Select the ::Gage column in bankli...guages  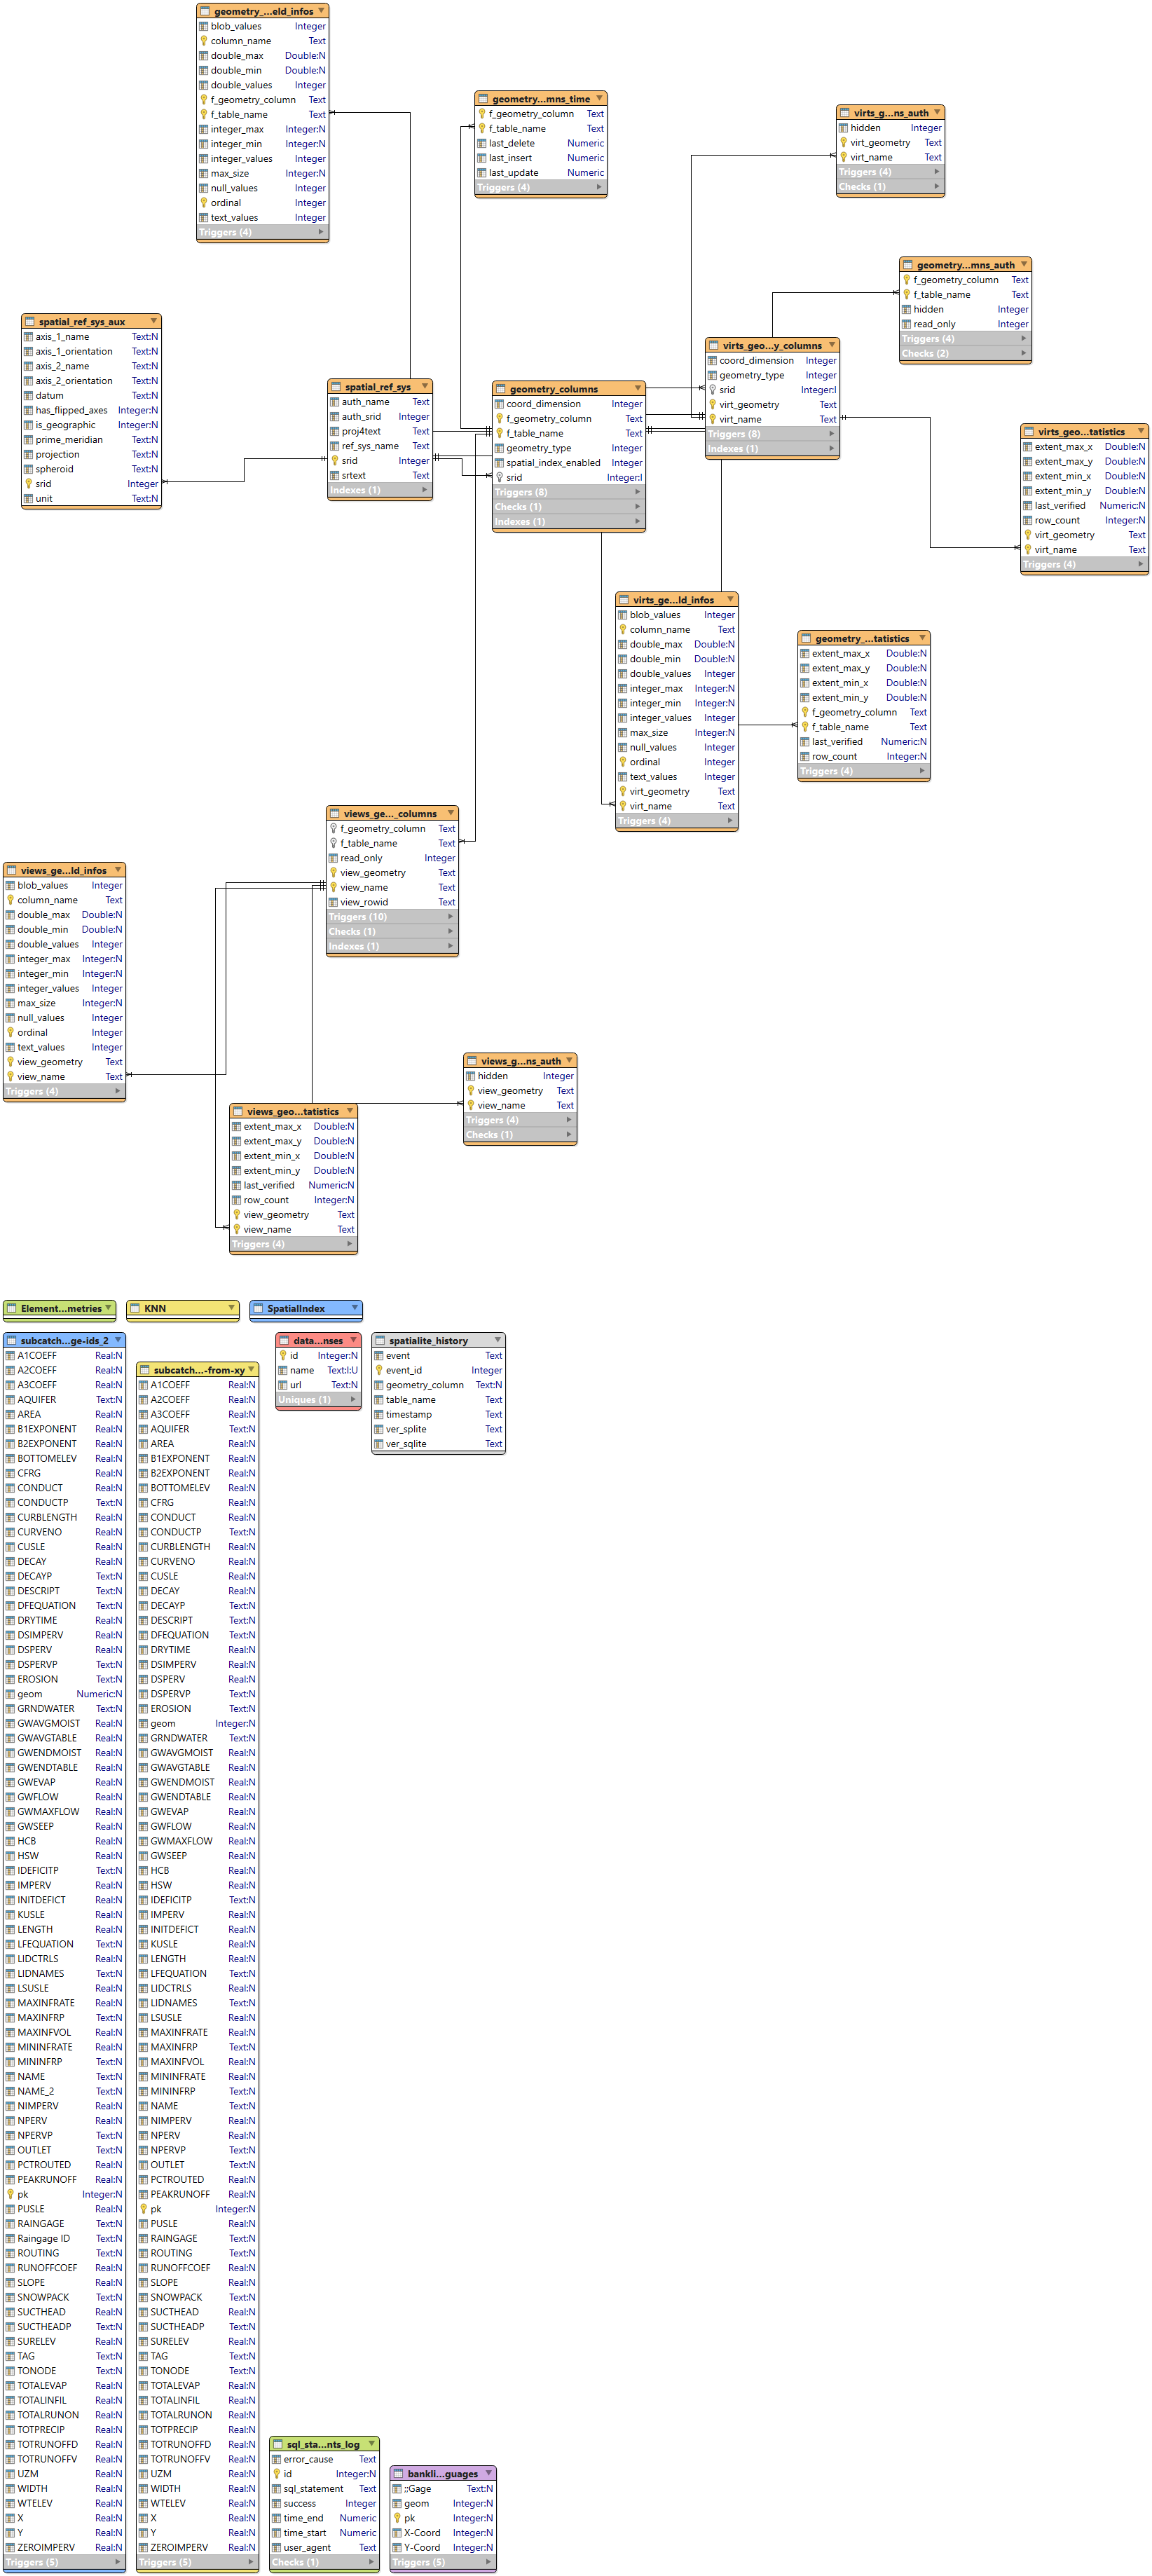[443, 2489]
